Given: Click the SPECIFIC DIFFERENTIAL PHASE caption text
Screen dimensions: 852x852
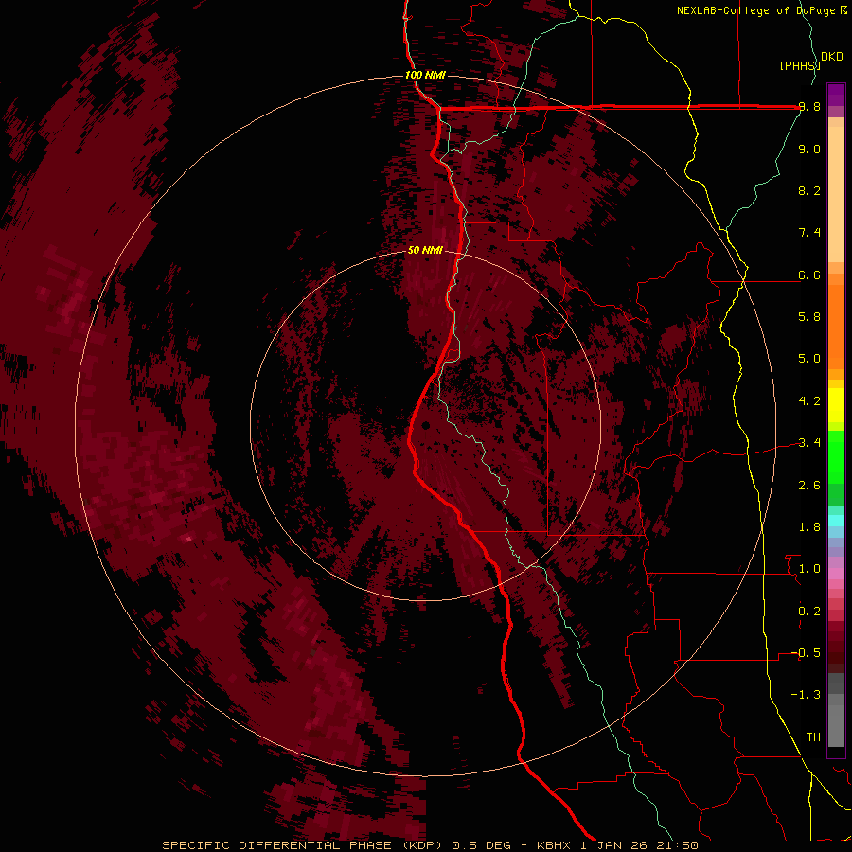Looking at the screenshot, I should [276, 845].
